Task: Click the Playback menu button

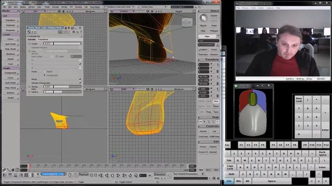Action: point(83,175)
